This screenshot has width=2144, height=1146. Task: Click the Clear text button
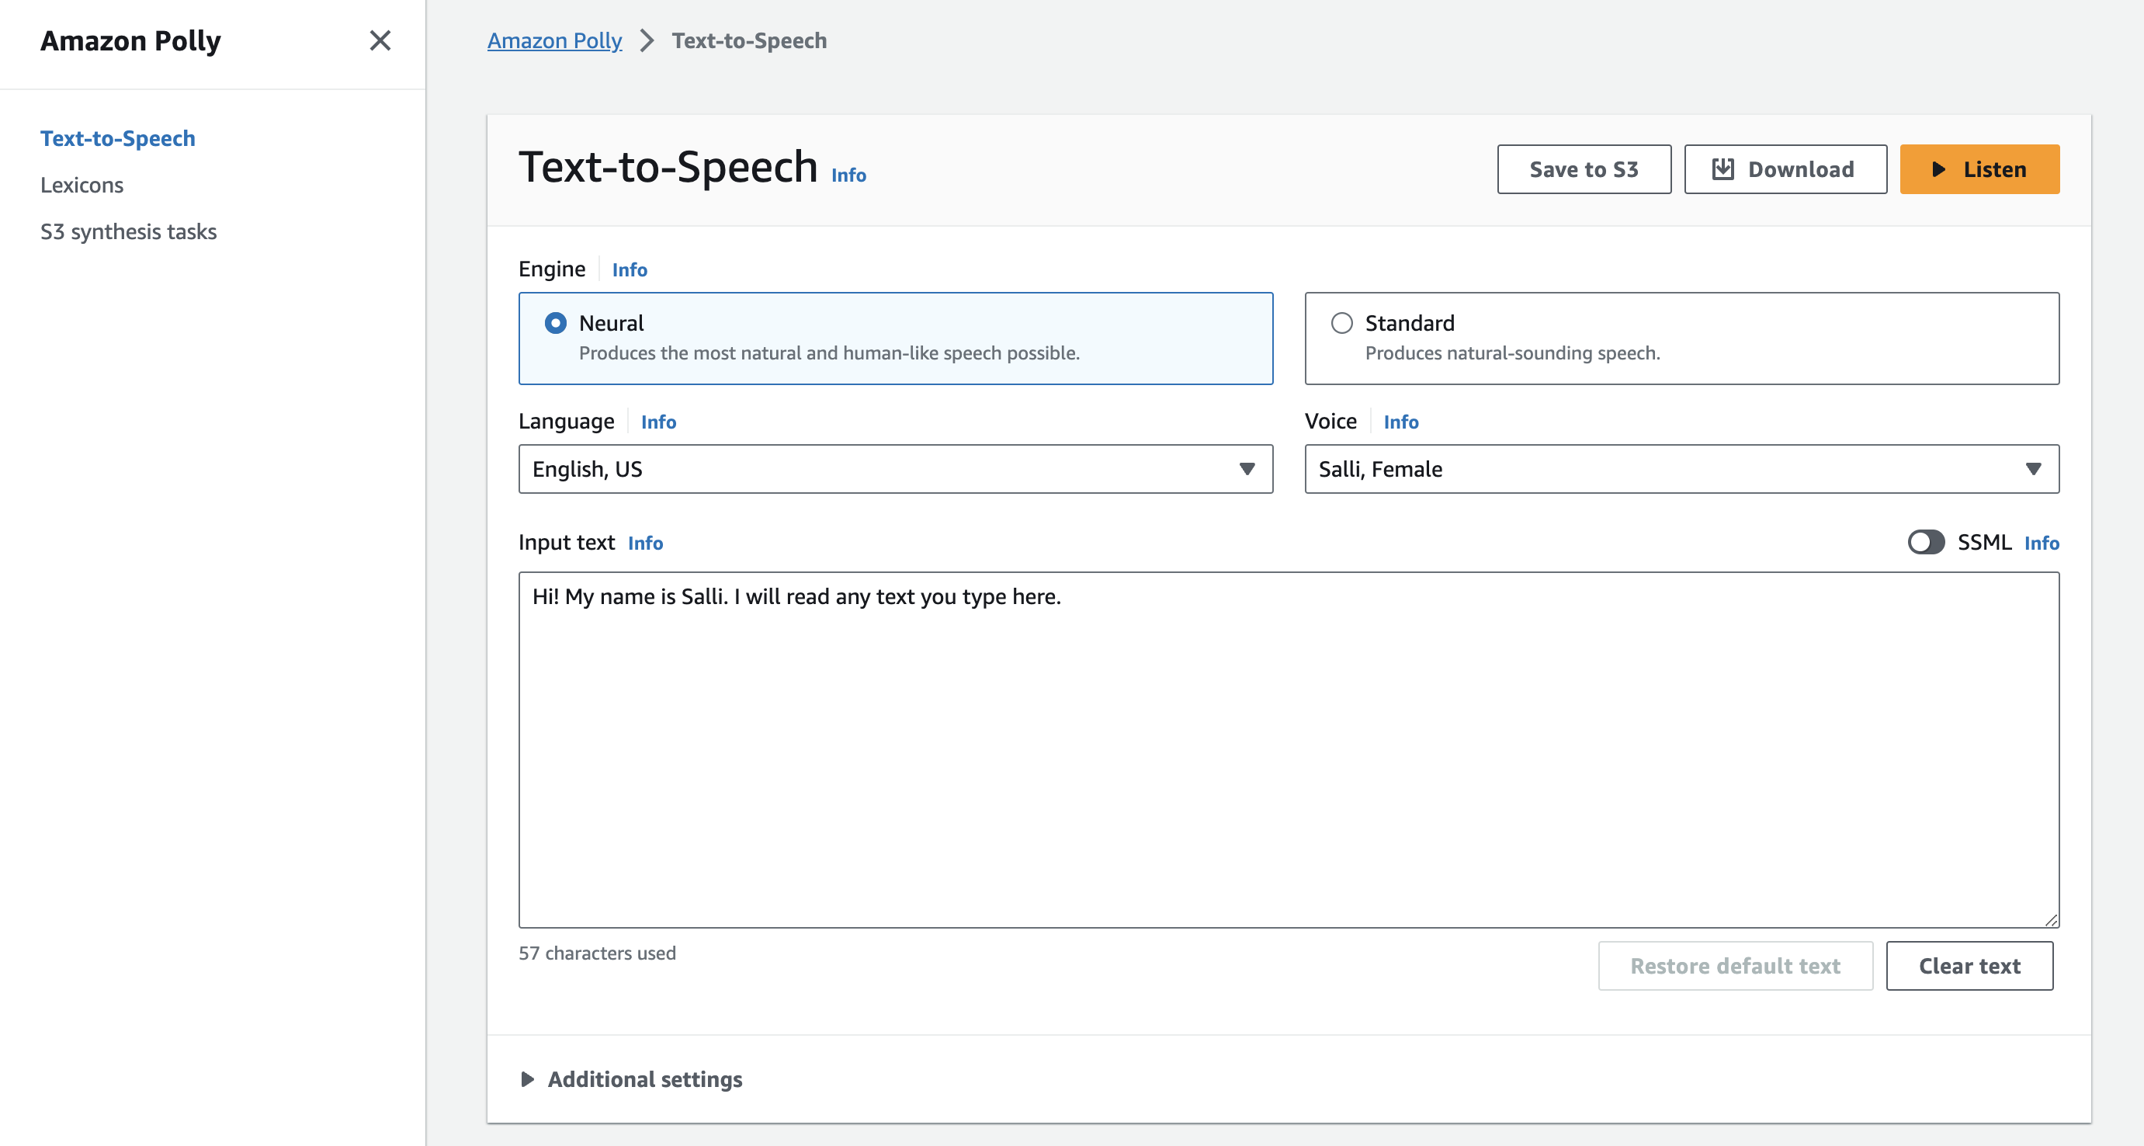point(1969,965)
